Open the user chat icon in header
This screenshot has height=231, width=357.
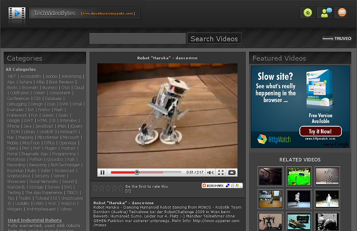325,12
